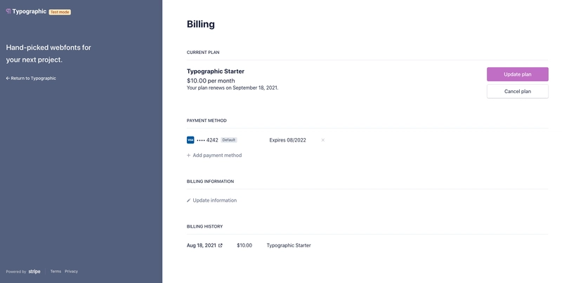Image resolution: width=562 pixels, height=283 pixels.
Task: Click the plus icon for adding a payment method
Action: pos(188,156)
